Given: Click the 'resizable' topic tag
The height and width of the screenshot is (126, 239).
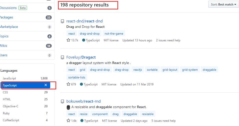Looking at the screenshot, I should click(x=148, y=114).
